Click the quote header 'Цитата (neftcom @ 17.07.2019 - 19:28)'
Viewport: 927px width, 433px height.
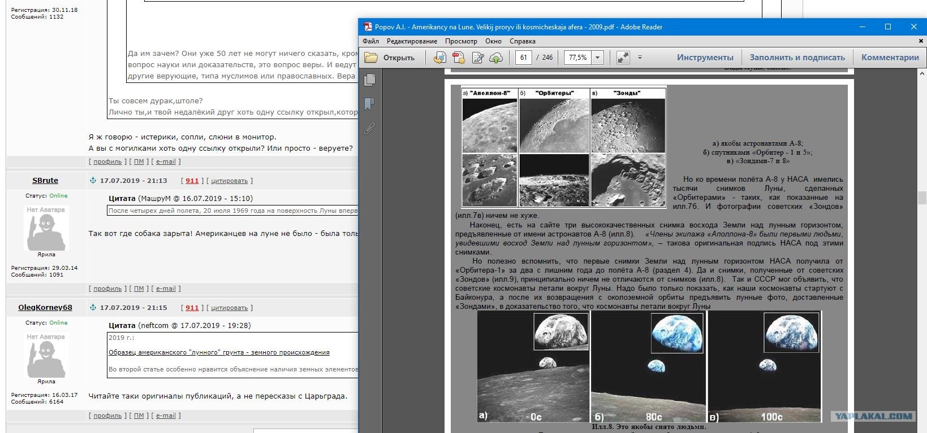click(x=179, y=326)
